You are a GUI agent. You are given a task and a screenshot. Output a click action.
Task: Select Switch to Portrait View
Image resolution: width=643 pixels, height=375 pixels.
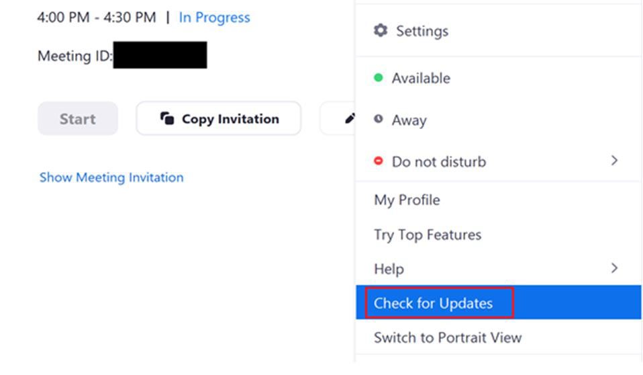448,337
